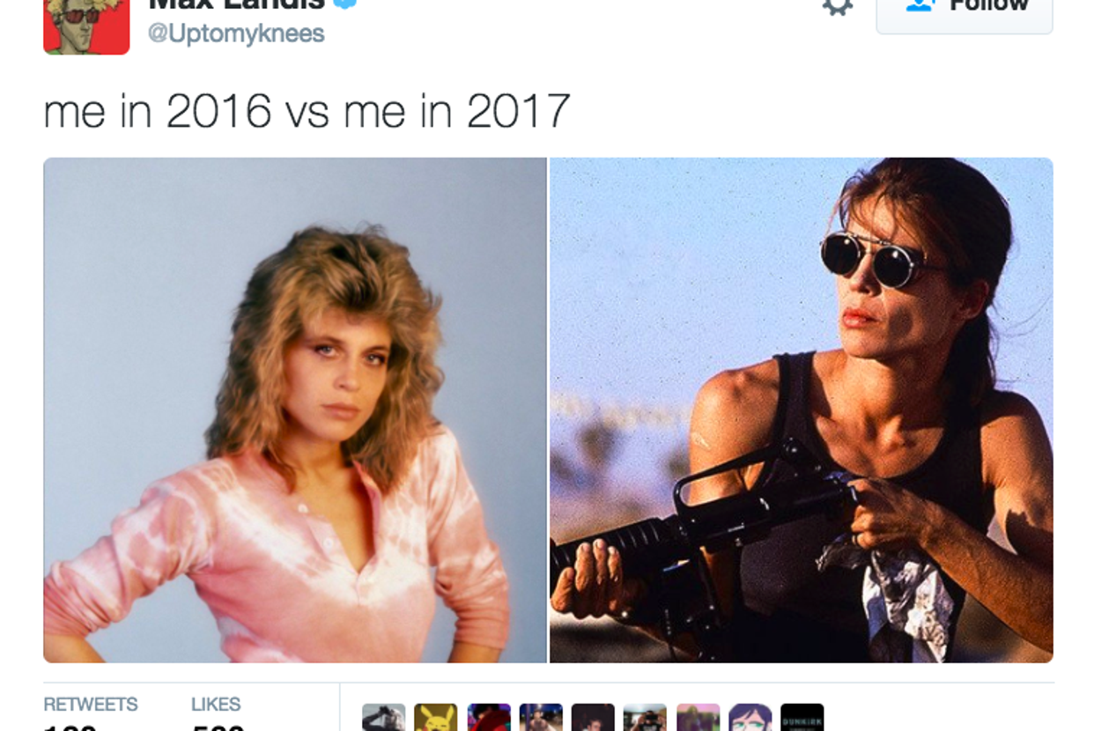Open the Pikachu avatar liker profile

pos(436,717)
